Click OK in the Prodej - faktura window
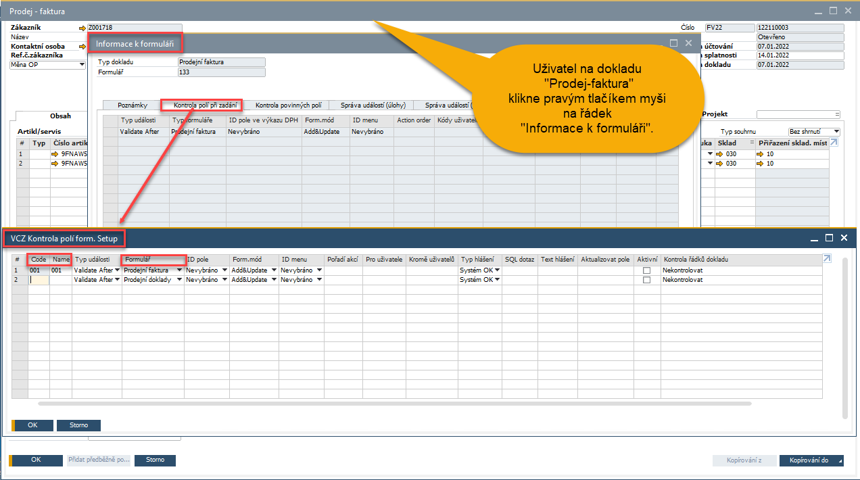 37,460
